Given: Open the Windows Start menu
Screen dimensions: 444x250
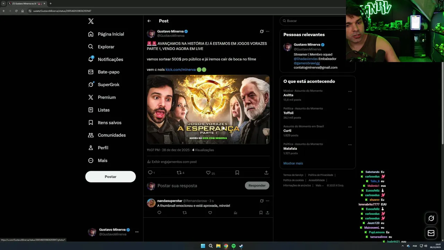Looking at the screenshot, I should pyautogui.click(x=203, y=246).
